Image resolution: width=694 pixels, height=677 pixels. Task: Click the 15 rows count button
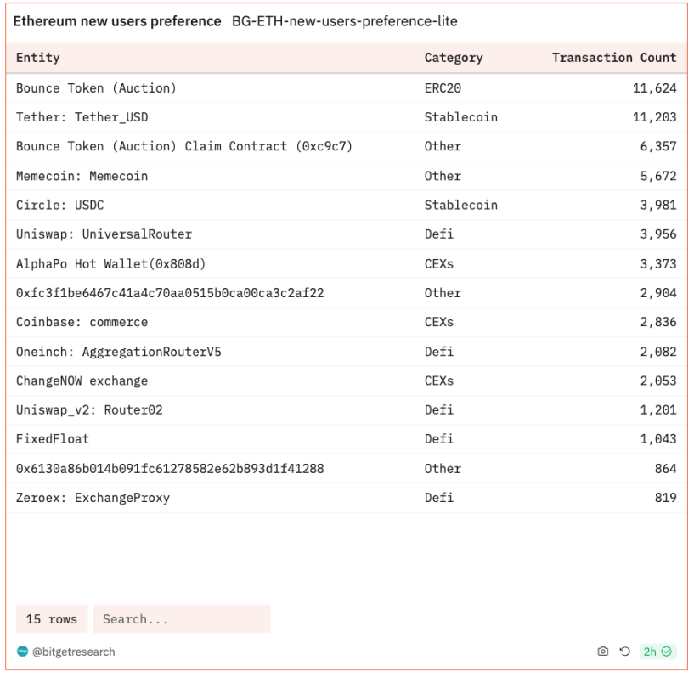tap(51, 619)
